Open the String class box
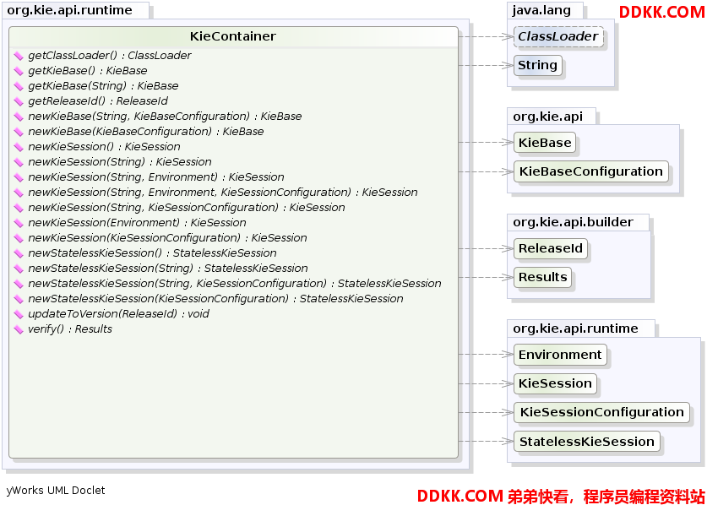707x505 pixels. [x=537, y=65]
